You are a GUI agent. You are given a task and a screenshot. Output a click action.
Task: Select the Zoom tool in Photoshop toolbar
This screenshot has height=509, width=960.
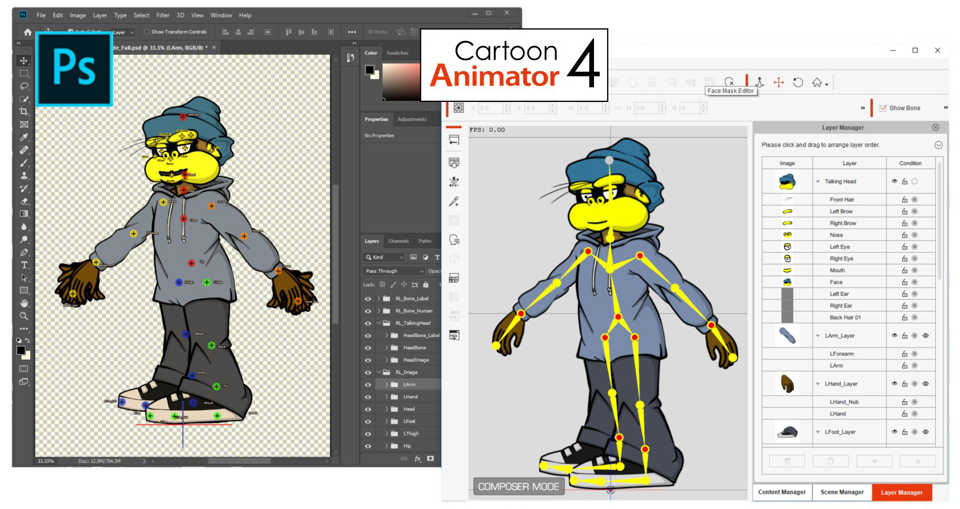pos(24,316)
